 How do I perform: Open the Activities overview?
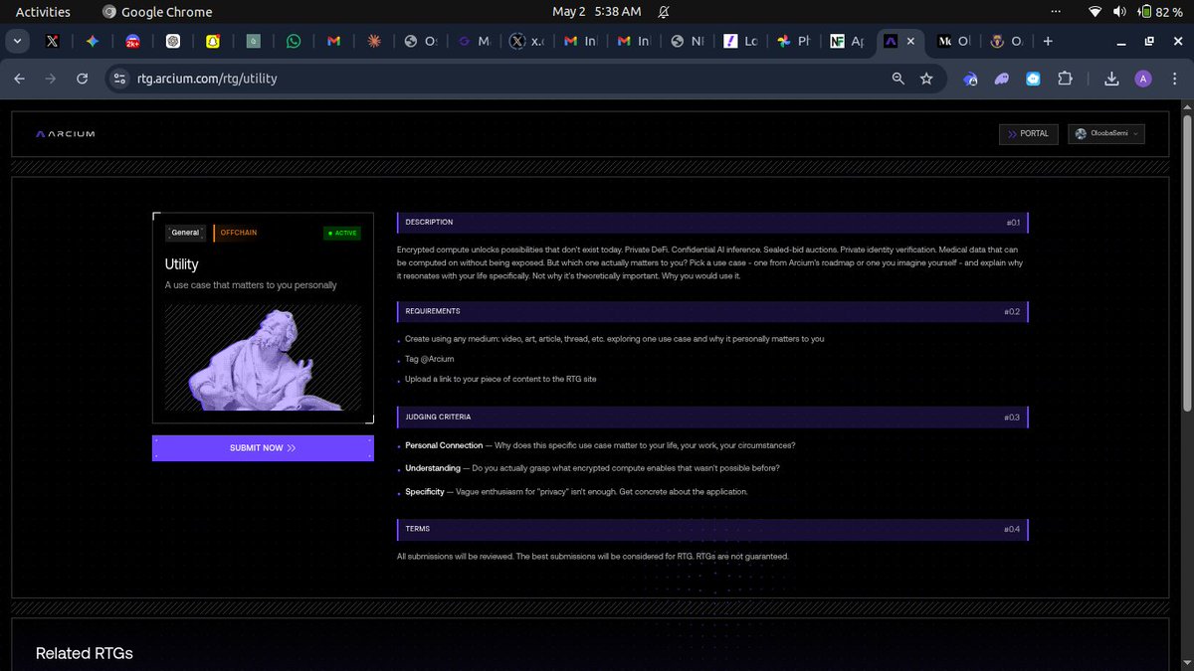pos(43,12)
